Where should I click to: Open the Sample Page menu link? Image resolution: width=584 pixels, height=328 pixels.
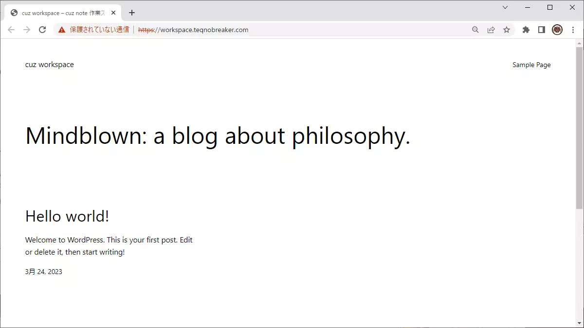(x=531, y=65)
